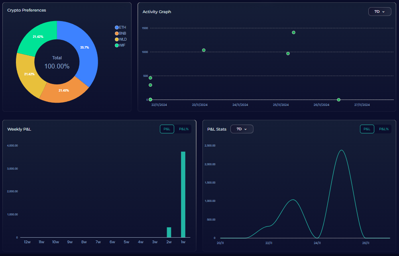Expand the P&L Stats 7D dropdown
Viewport: 399px width, 256px height.
(x=242, y=129)
